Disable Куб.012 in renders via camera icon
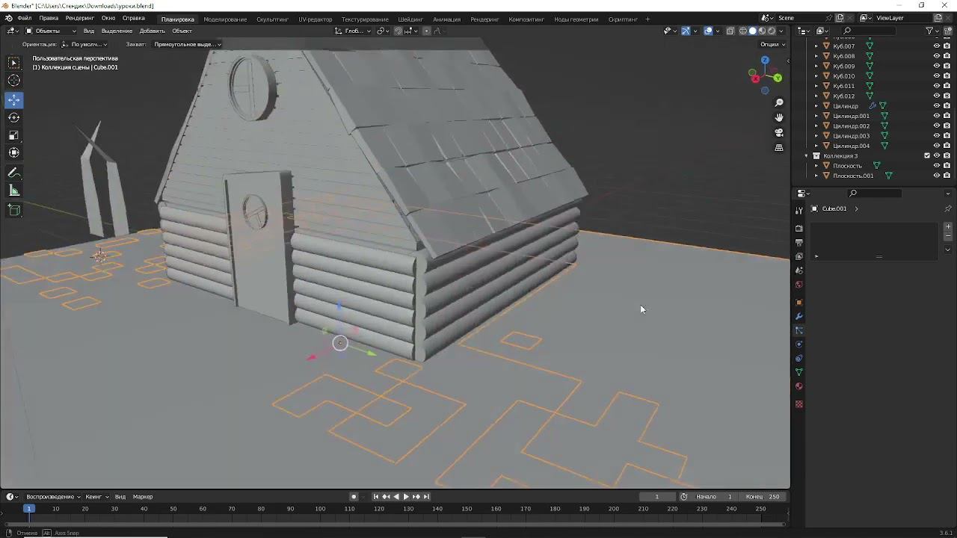The width and height of the screenshot is (957, 538). tap(947, 96)
